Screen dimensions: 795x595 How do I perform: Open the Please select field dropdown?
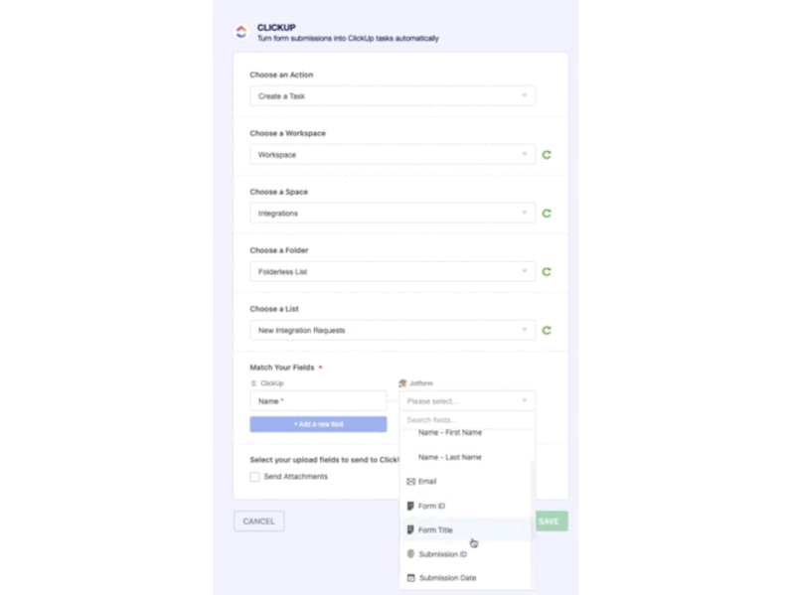[x=467, y=400]
